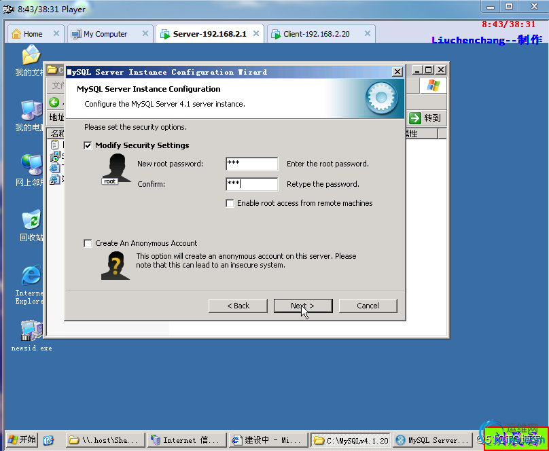Launch Internet Explorer from desktop
This screenshot has width=549, height=451.
coord(30,285)
